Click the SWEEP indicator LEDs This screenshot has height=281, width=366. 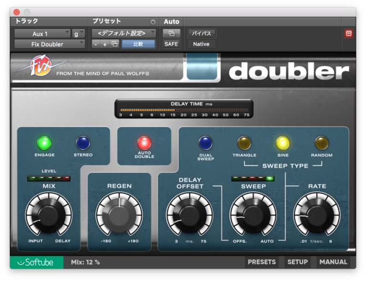coord(253,179)
